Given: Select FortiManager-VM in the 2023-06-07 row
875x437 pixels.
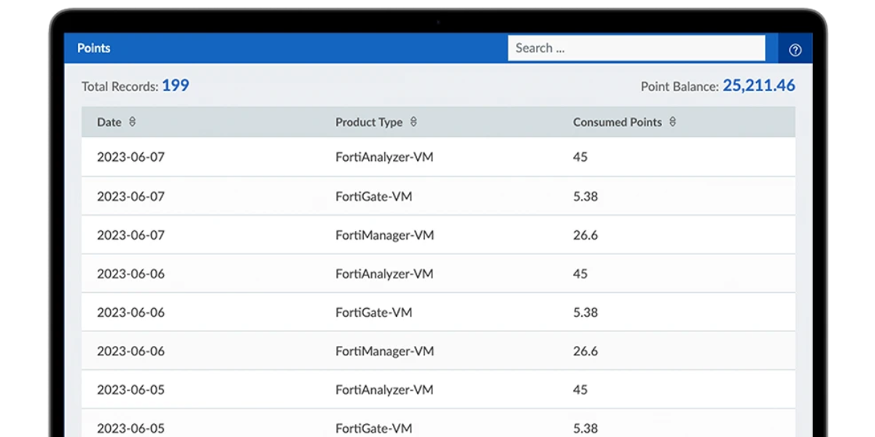Looking at the screenshot, I should tap(385, 235).
